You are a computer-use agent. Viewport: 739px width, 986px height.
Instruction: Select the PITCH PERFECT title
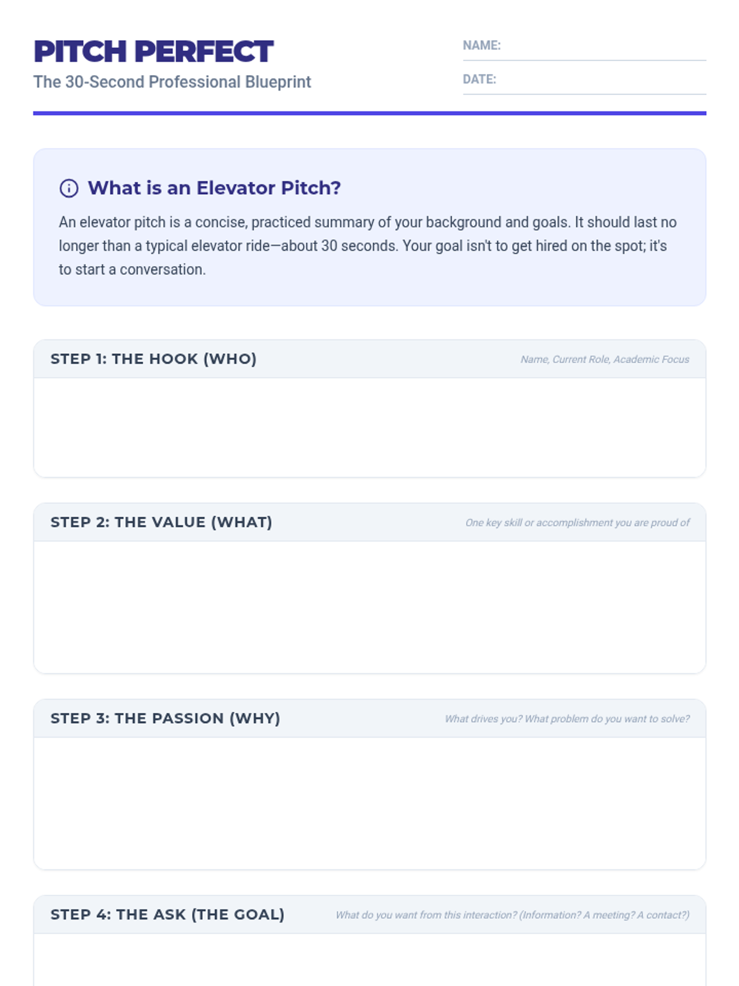point(153,52)
